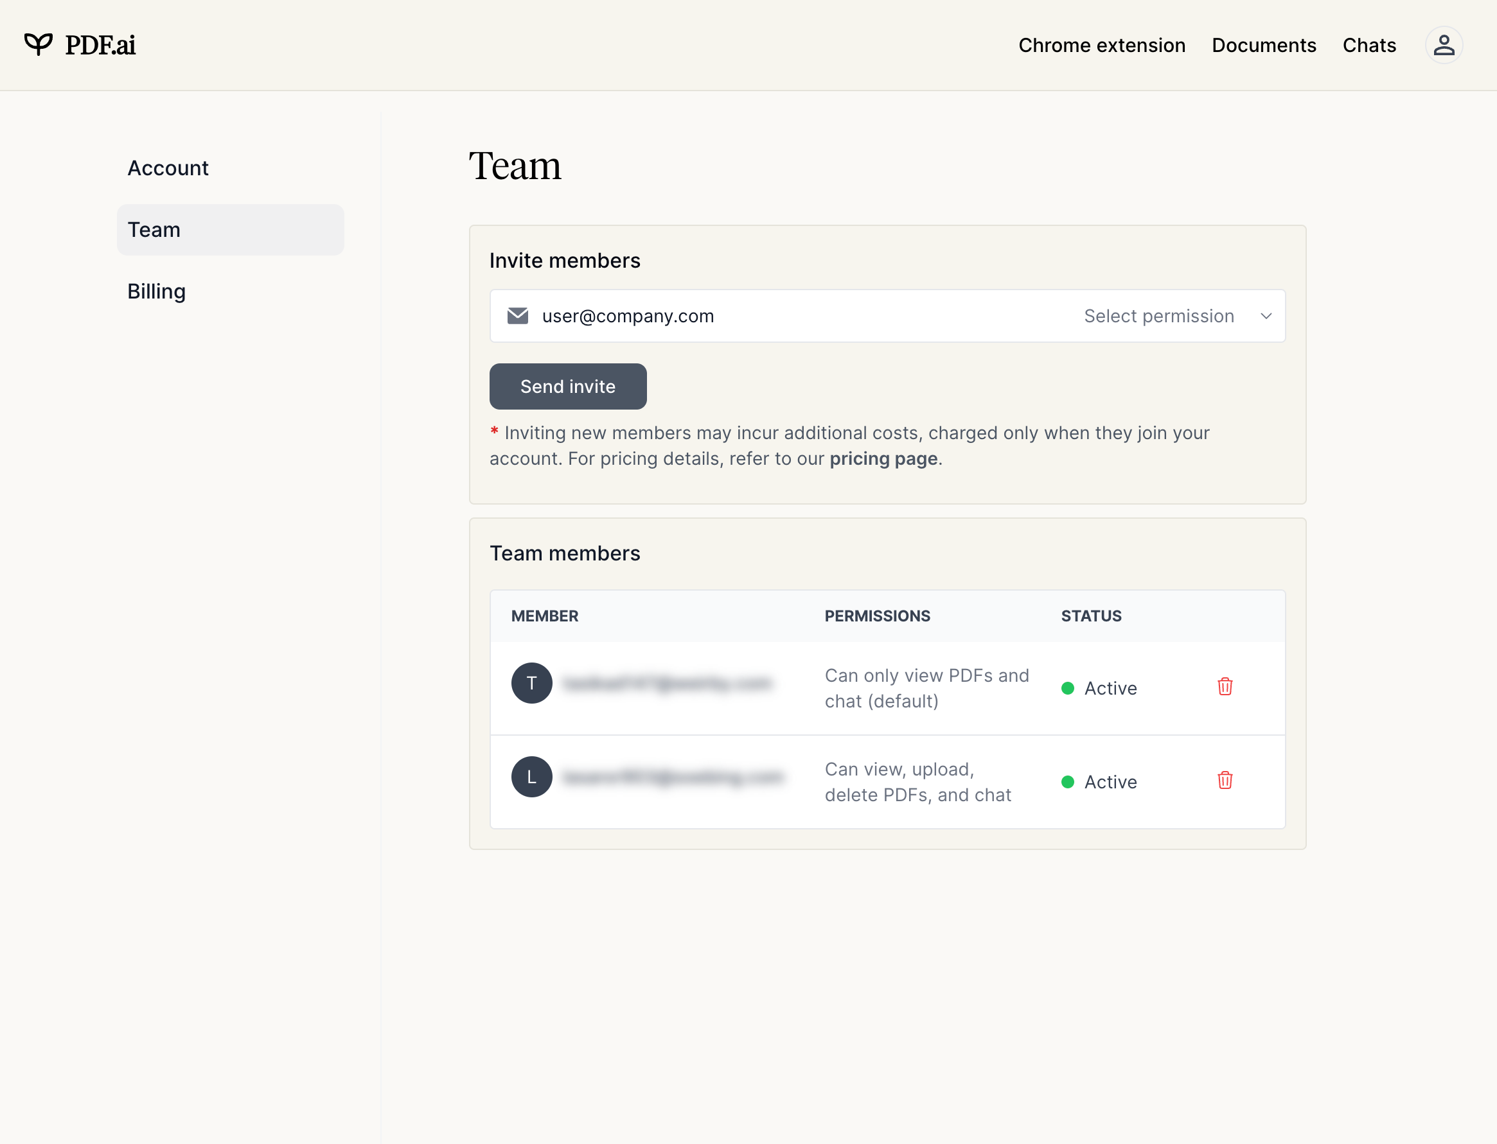
Task: Click the PDF.ai brand name text
Action: (100, 45)
